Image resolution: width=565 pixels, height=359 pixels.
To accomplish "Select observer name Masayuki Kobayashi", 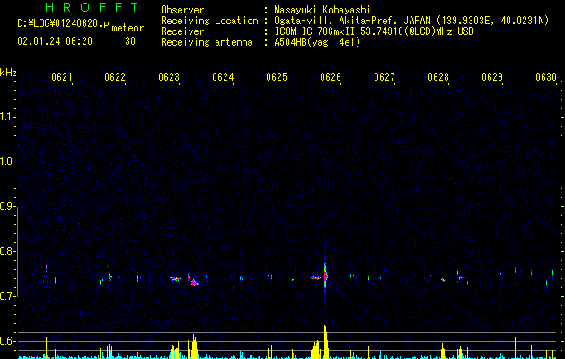I will coord(322,10).
